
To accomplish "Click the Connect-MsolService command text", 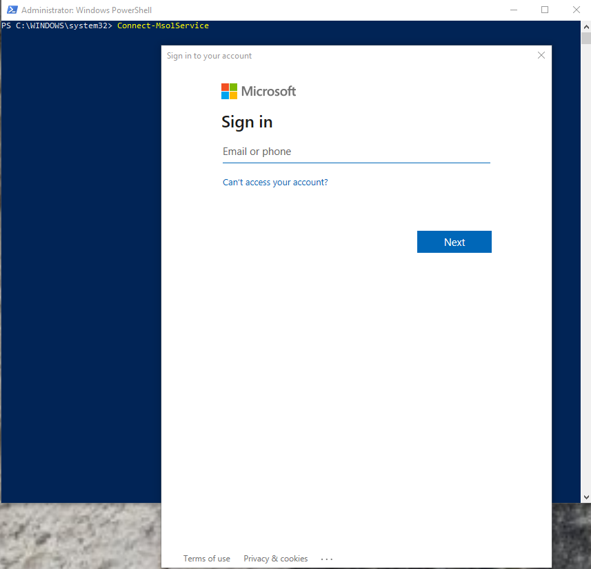I will pos(163,25).
